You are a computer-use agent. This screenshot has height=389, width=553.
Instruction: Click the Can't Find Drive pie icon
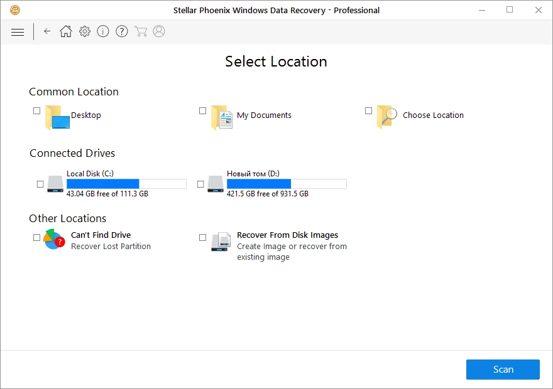click(54, 240)
